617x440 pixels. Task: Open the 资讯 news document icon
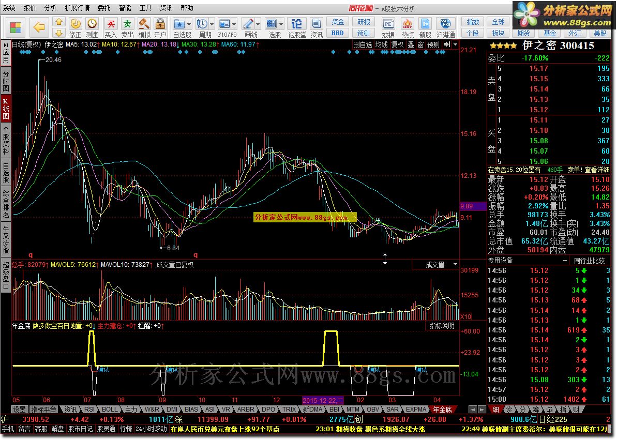316,28
